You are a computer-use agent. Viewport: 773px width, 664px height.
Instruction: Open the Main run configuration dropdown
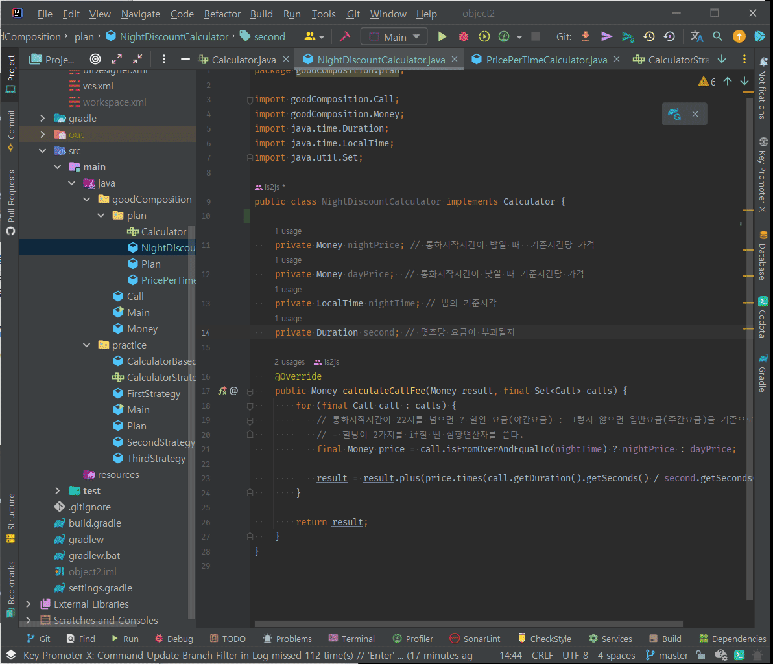pyautogui.click(x=394, y=37)
